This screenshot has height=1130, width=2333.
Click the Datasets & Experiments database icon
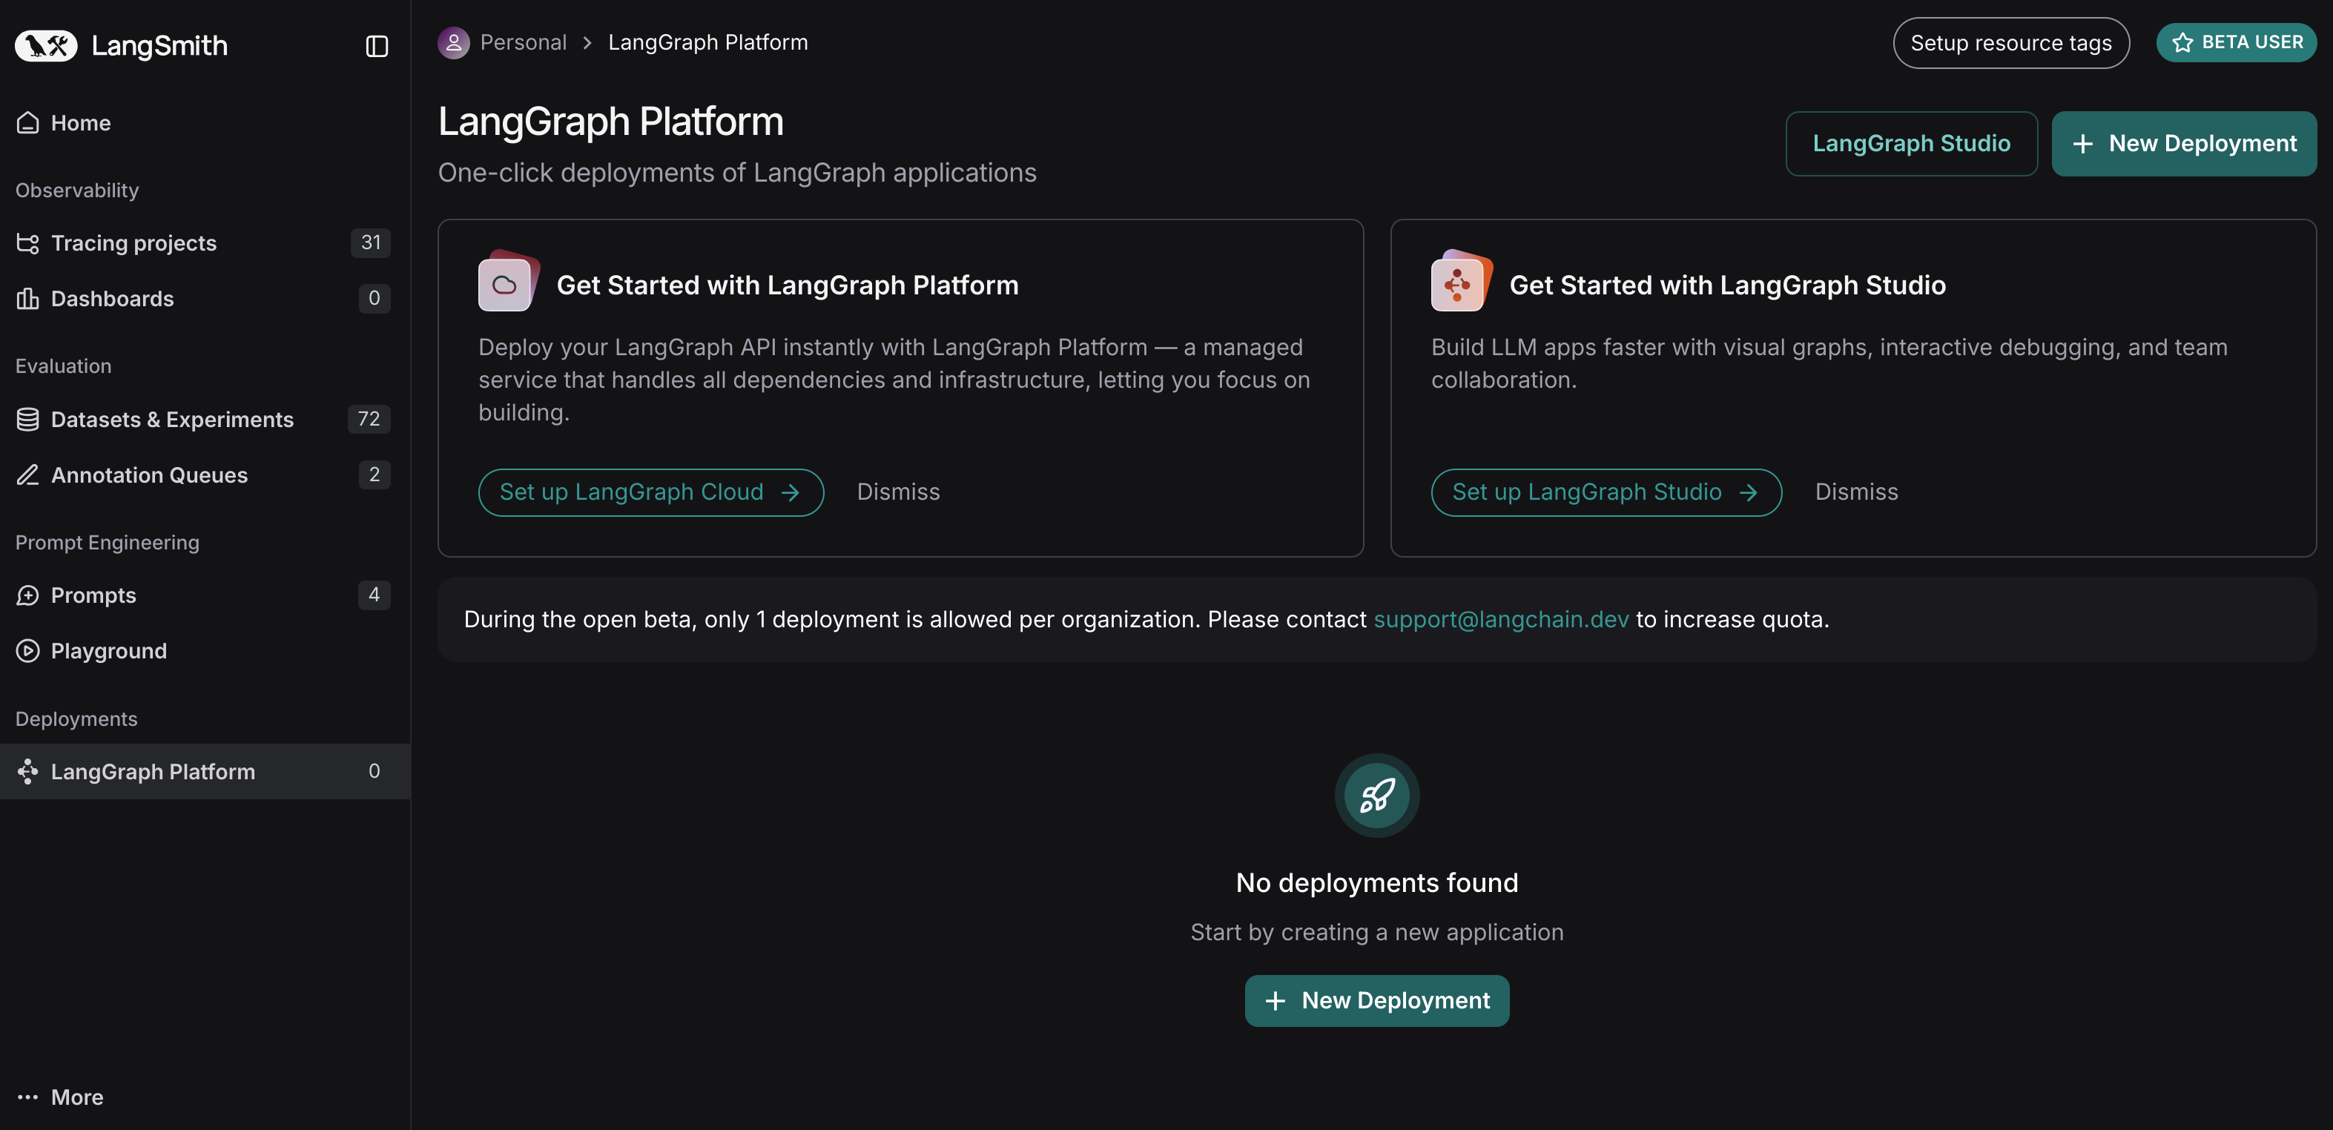click(28, 419)
